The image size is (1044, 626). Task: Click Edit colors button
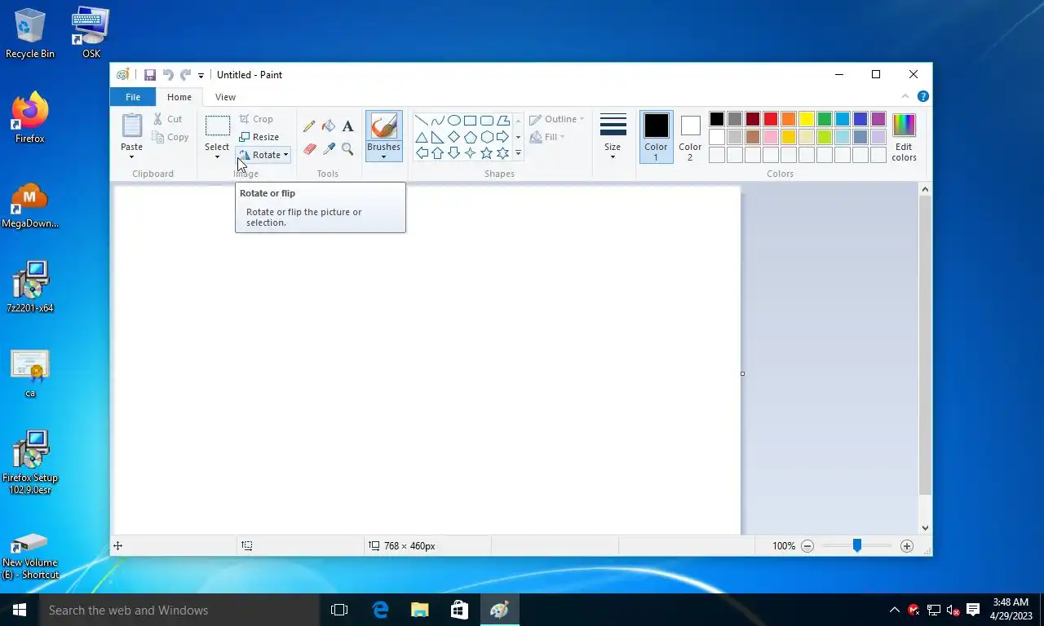(904, 137)
